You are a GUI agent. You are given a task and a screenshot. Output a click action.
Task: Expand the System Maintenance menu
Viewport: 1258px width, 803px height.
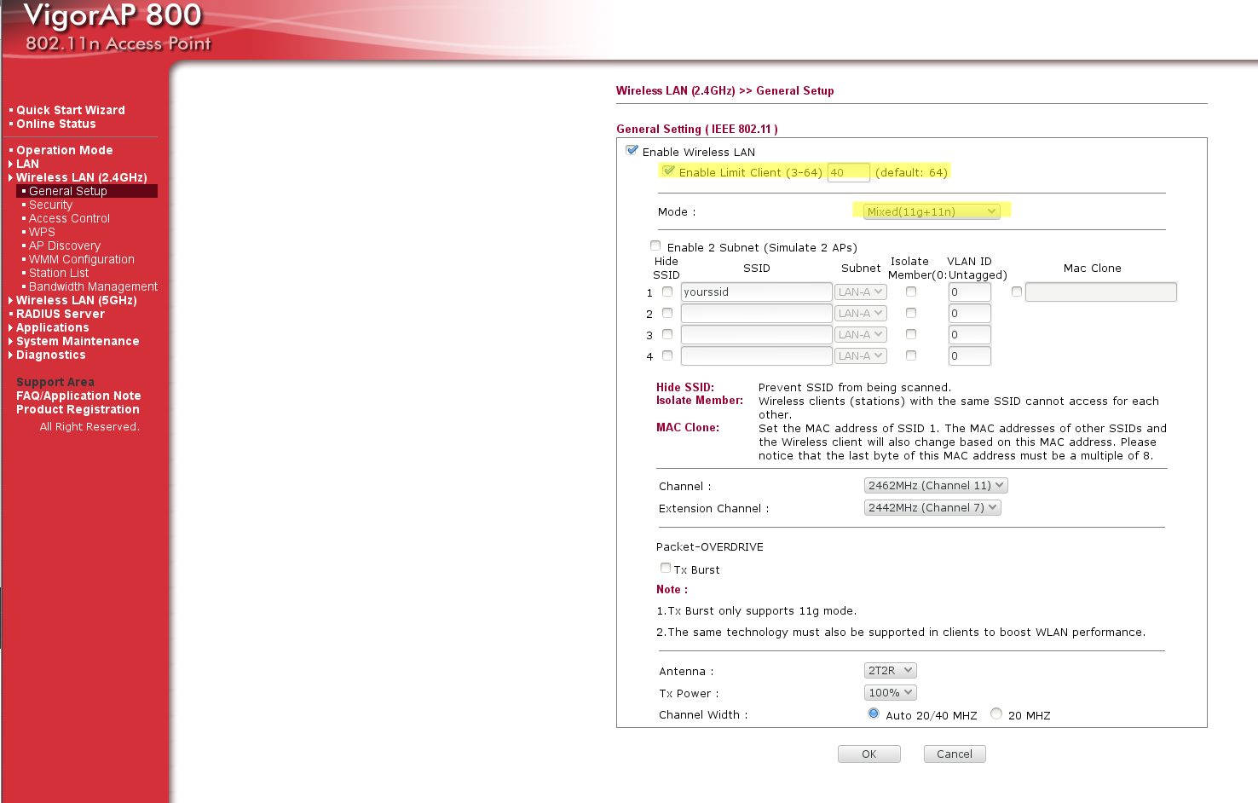coord(77,341)
